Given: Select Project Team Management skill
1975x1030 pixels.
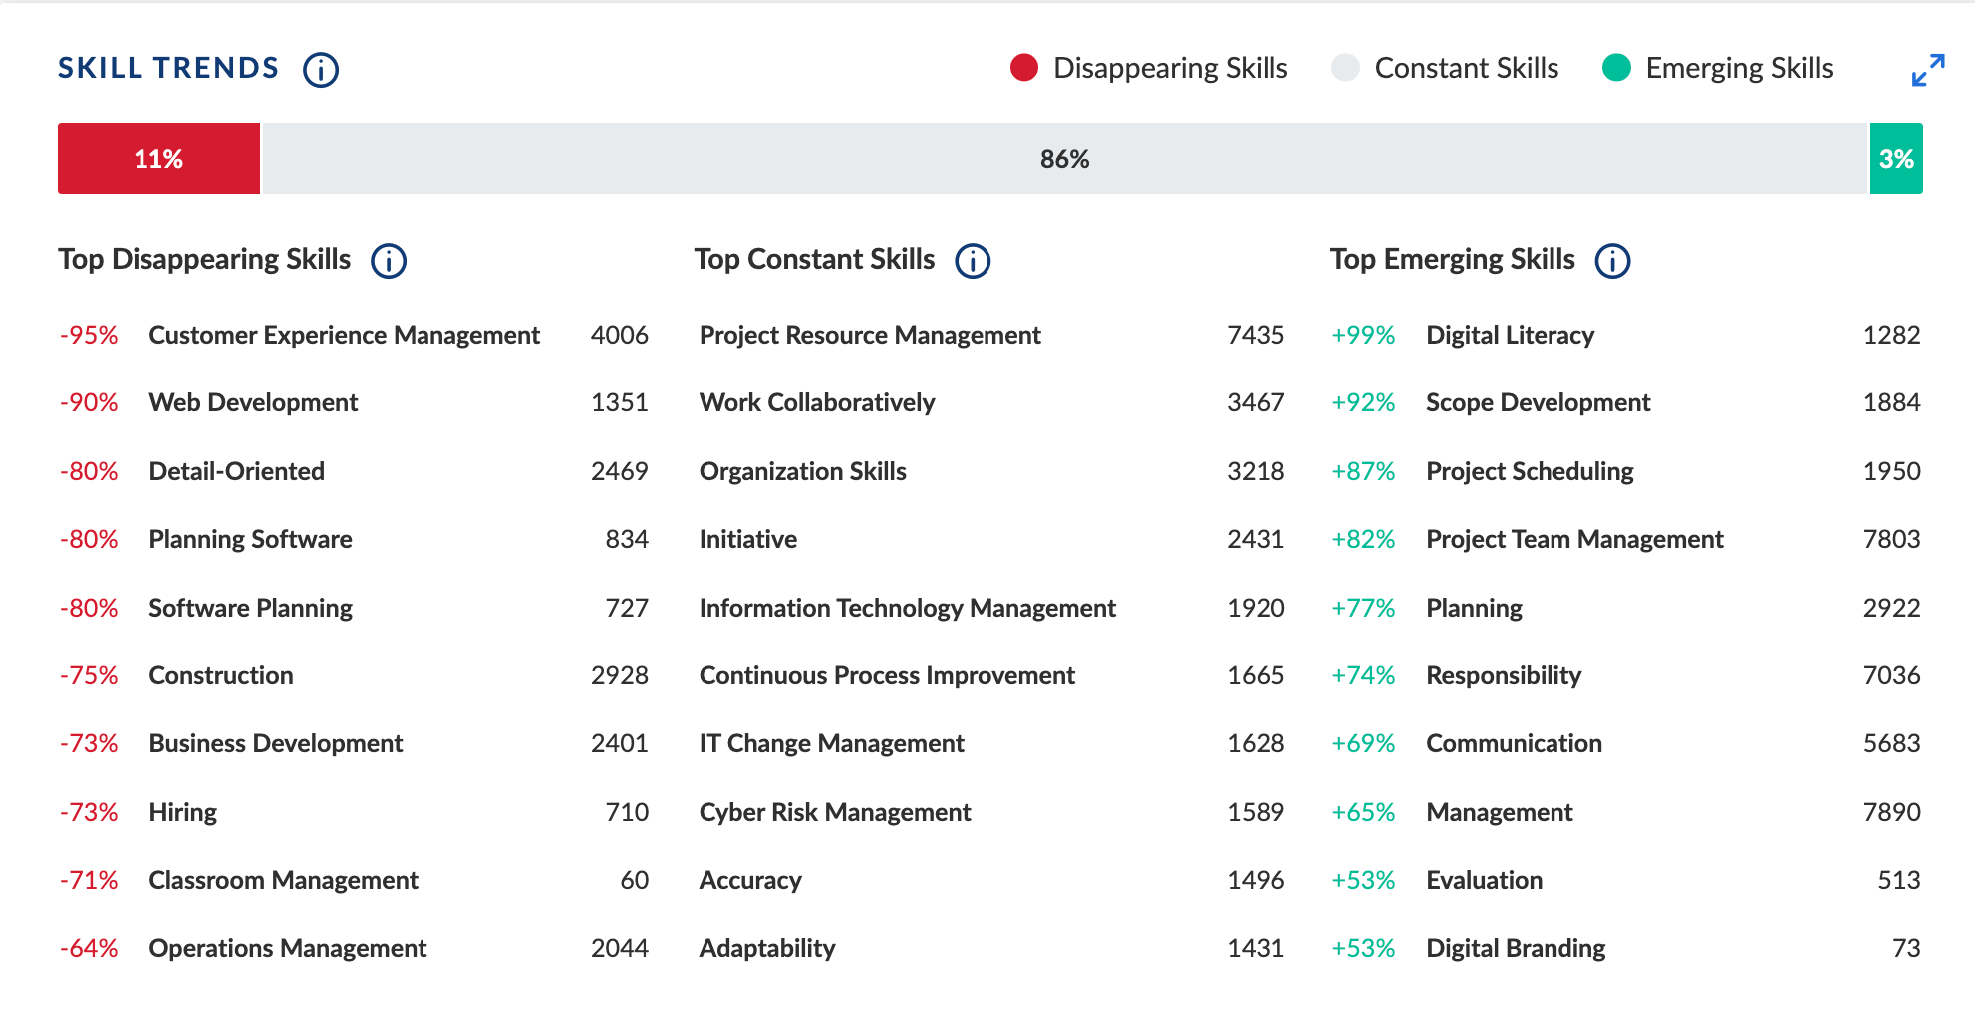Looking at the screenshot, I should [1574, 539].
